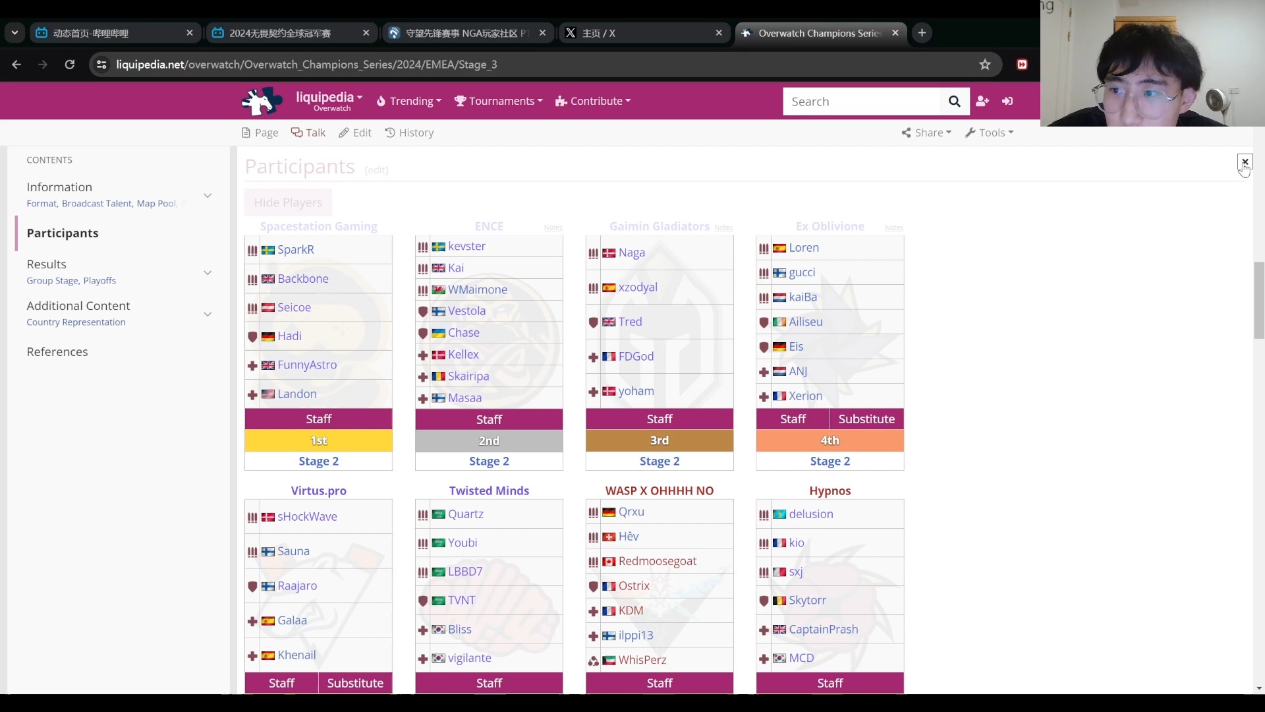Click the red extension icon in toolbar

coord(1022,65)
